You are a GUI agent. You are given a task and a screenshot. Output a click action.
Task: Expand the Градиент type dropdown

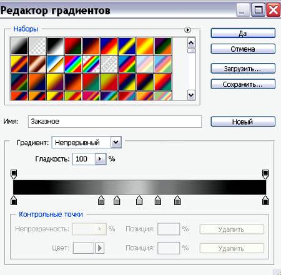[116, 142]
